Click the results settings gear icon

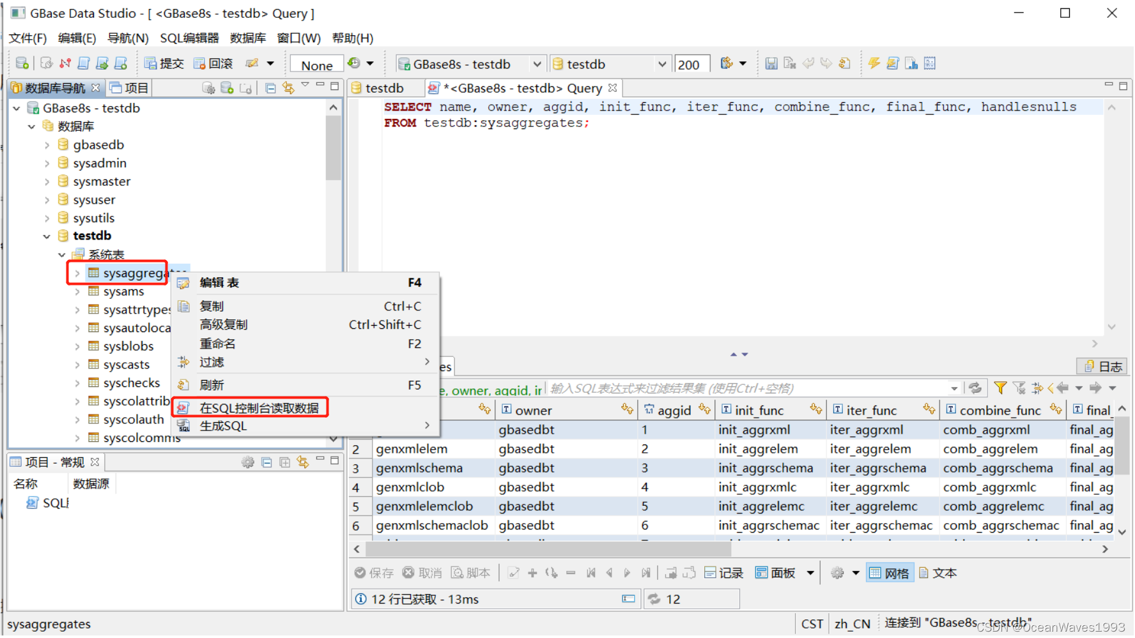(837, 573)
